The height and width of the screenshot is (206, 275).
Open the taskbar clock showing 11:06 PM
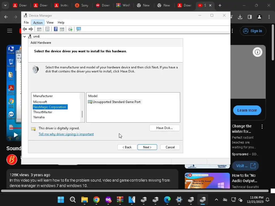255,200
